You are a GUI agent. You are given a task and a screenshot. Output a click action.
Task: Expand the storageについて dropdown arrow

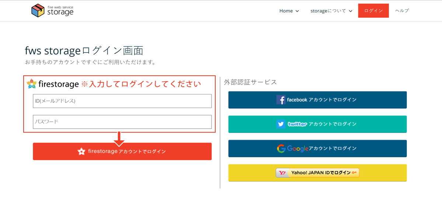tap(350, 11)
